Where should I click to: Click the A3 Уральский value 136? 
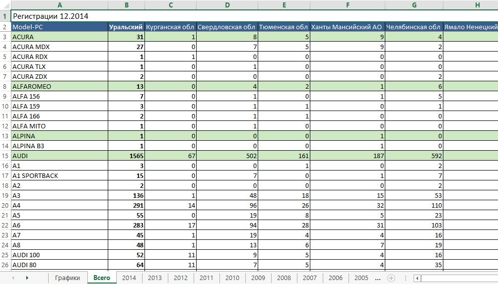tap(127, 195)
